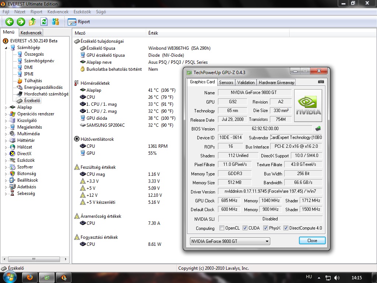The image size is (377, 283).
Task: Click the 14:15 taskbar clock
Action: pos(357,278)
